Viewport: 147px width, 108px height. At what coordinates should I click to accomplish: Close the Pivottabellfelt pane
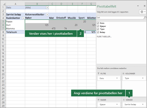[145, 6]
